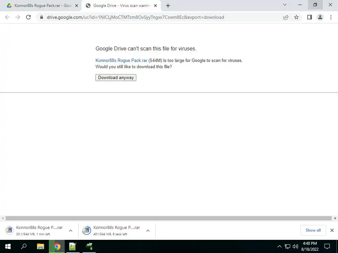Viewport: 338px width, 253px height.
Task: Restore down the Chrome window
Action: point(315,5)
